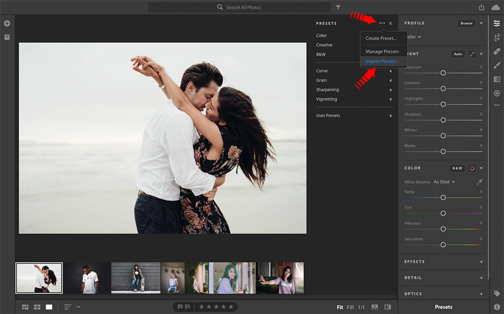Select Create Preset menu option
Screen dimensions: 504x314
pos(381,39)
